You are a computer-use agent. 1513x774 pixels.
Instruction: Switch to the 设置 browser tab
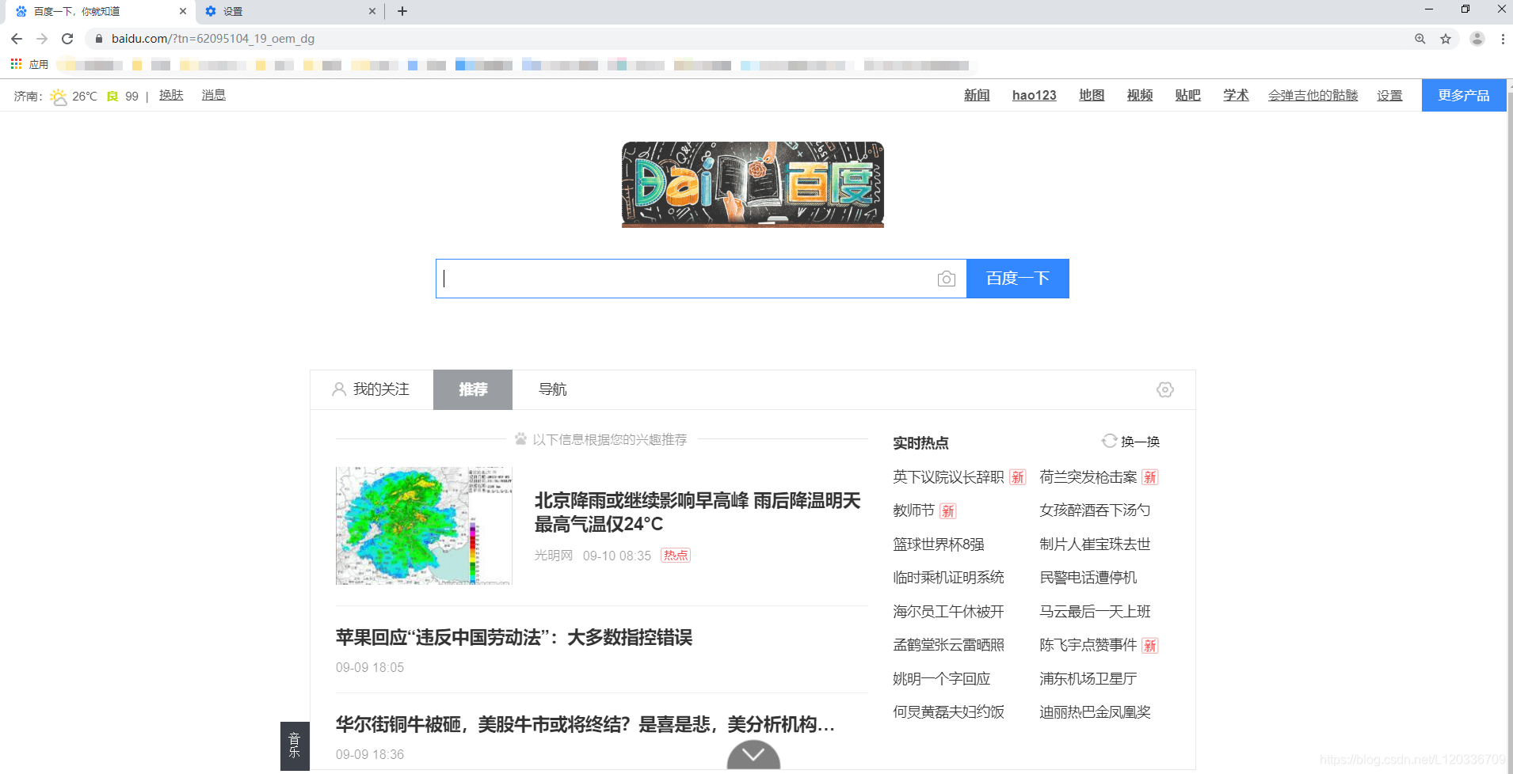click(x=289, y=11)
